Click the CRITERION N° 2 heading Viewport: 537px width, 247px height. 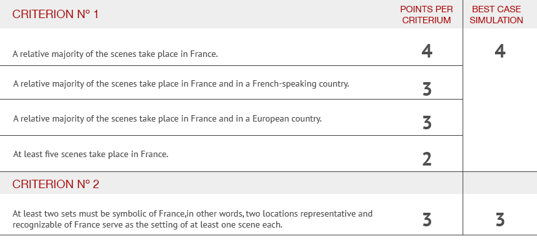point(56,184)
